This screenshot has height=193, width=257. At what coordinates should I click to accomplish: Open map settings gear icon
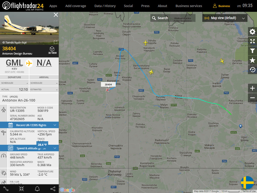point(252,32)
